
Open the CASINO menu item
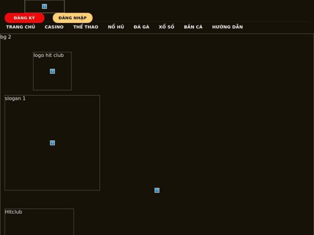click(x=54, y=27)
